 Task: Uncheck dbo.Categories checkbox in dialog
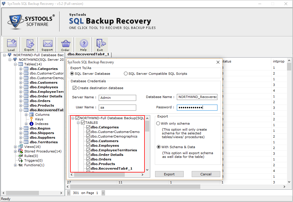click(x=88, y=127)
